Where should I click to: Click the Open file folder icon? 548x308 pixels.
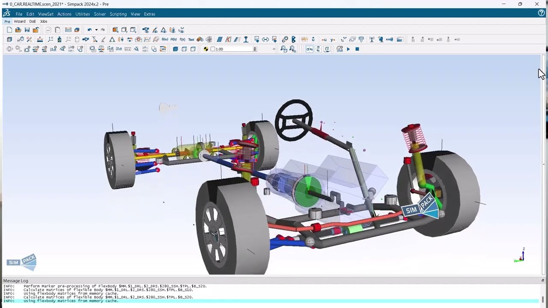click(18, 30)
